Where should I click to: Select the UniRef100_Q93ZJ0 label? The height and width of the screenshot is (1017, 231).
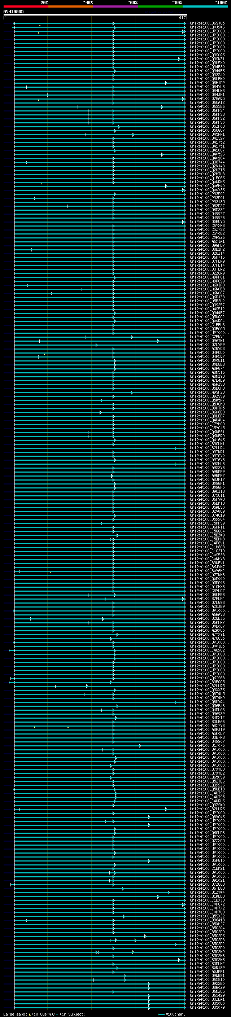click(207, 75)
